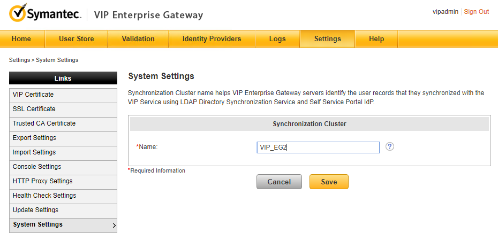Viewport: 498px width, 241px height.
Task: Switch to the Logs tab
Action: pyautogui.click(x=277, y=38)
